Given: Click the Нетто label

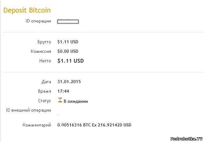Looking at the screenshot, I should coord(45,61).
